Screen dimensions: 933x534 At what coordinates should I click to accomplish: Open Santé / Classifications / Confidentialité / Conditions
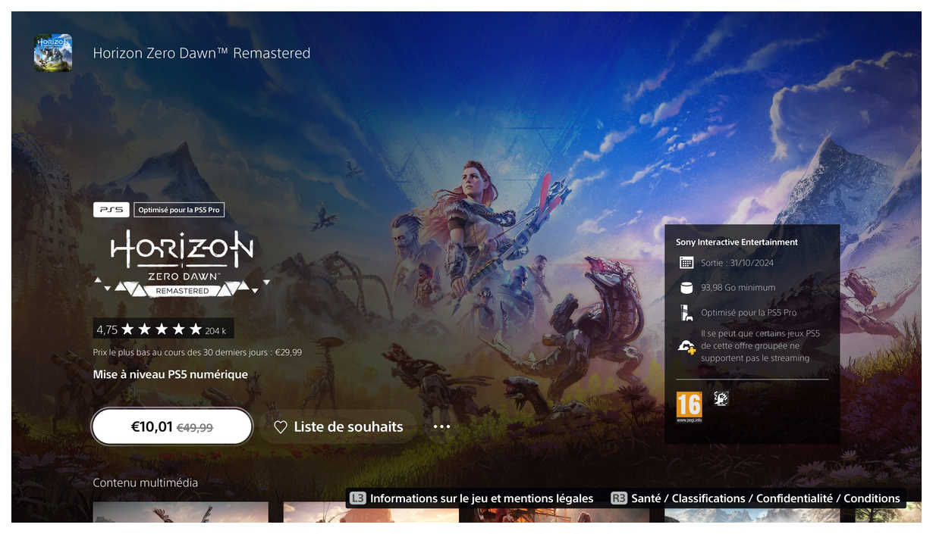pyautogui.click(x=756, y=498)
